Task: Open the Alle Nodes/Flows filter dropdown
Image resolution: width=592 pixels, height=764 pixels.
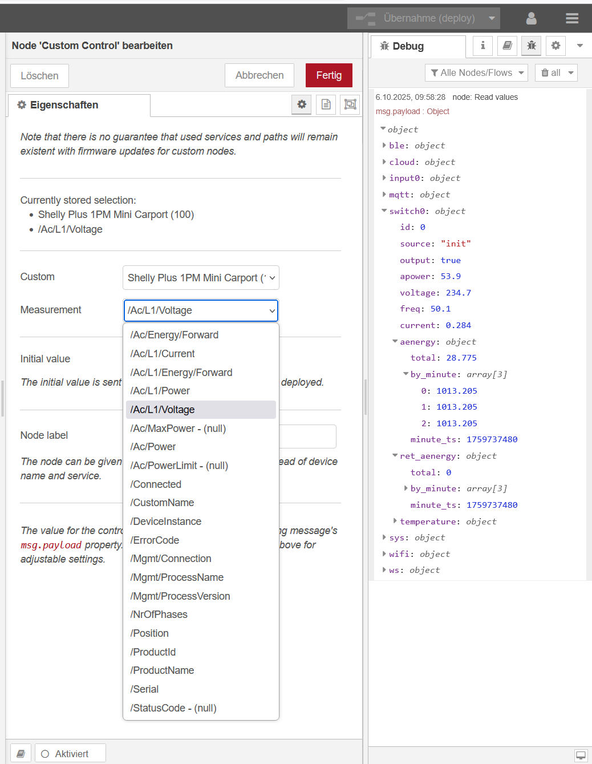Action: coord(476,73)
